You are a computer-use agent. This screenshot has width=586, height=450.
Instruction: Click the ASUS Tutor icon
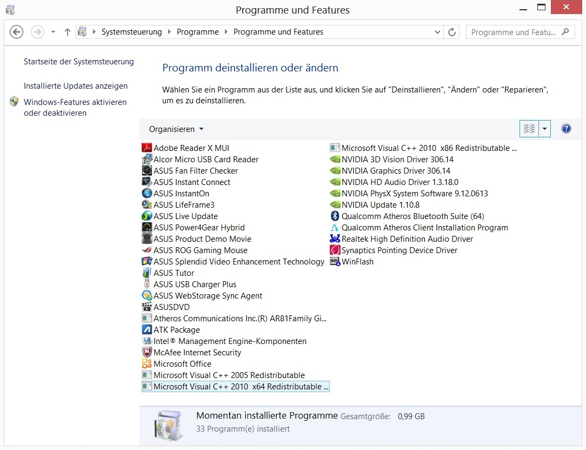tap(147, 273)
